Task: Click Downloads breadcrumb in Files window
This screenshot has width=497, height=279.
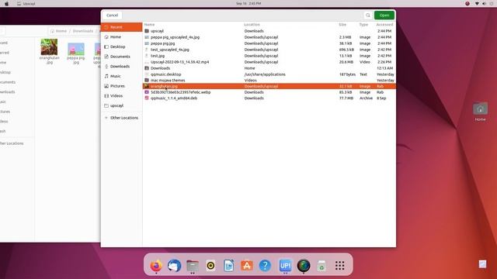Action: tap(83, 31)
